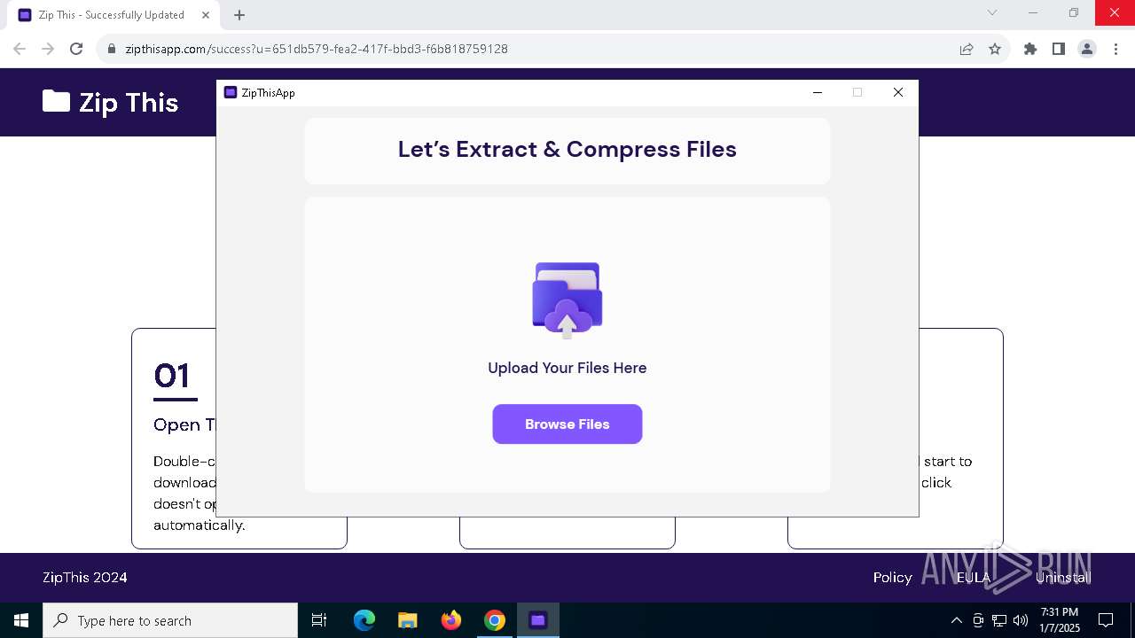Expand Chrome tab search chevron
The width and height of the screenshot is (1135, 638).
992,12
